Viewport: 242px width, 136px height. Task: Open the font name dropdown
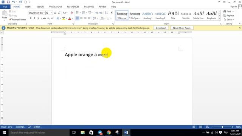[44, 13]
